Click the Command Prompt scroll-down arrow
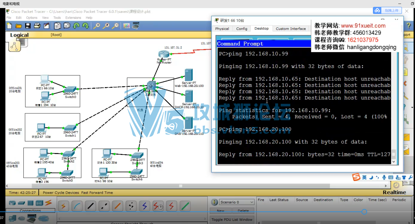The height and width of the screenshot is (224, 415). 393,161
